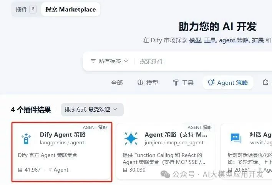Click the Dify Agent 策略 robot icon

tap(26, 139)
